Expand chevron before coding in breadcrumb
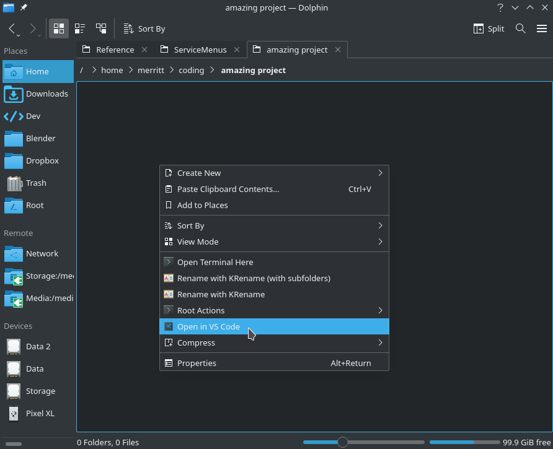 172,70
